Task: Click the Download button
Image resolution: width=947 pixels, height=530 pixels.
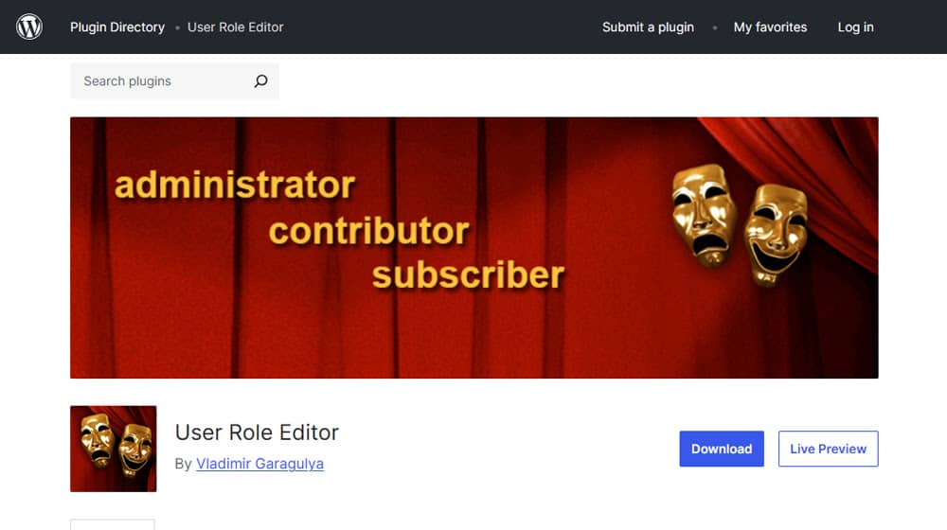Action: [721, 449]
